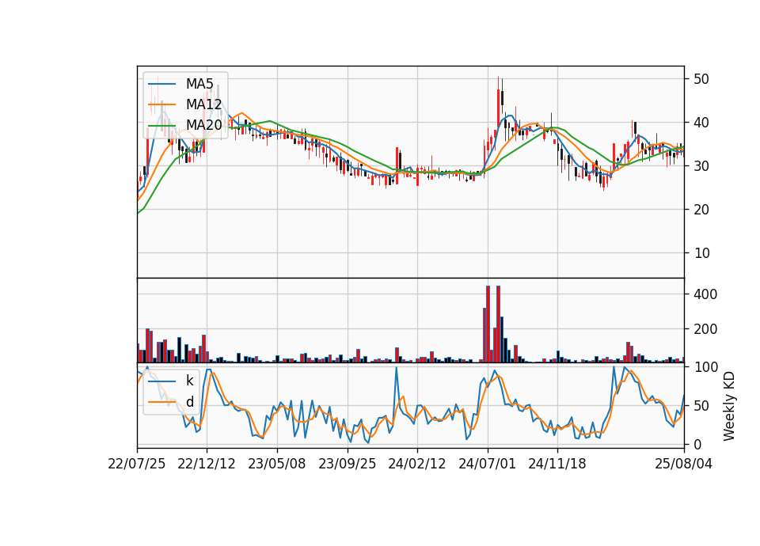Viewport: 760px width, 546px height.
Task: Click the MA5 legend label
Action: coord(199,84)
